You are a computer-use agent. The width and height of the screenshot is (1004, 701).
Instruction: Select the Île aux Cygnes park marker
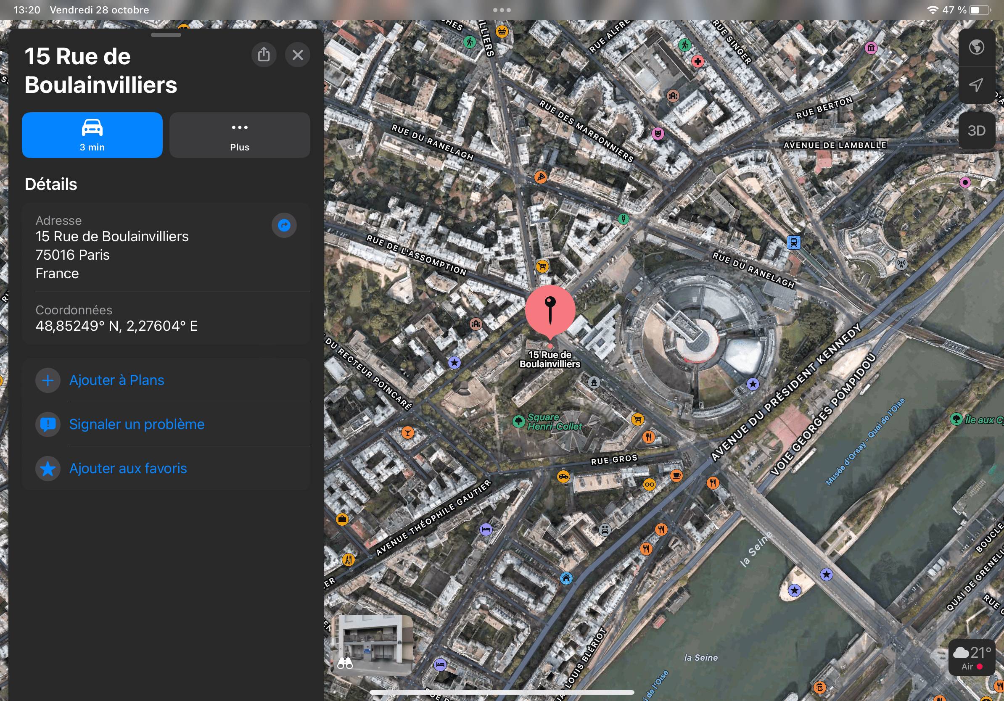(x=956, y=419)
